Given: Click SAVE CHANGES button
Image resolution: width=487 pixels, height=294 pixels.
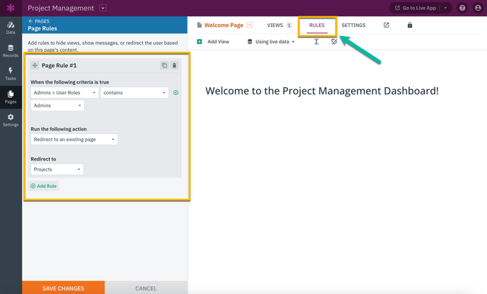Looking at the screenshot, I should [64, 288].
